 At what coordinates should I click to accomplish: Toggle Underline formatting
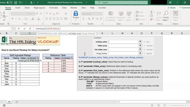(19, 19)
